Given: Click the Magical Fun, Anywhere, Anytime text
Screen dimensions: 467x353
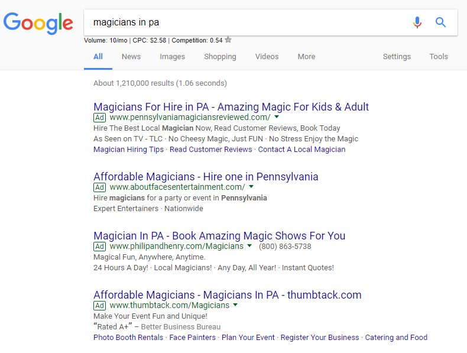Looking at the screenshot, I should coord(150,257).
